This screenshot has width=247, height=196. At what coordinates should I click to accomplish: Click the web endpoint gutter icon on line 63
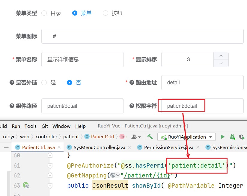point(26,185)
